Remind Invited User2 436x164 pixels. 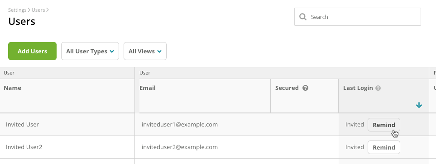(x=384, y=147)
